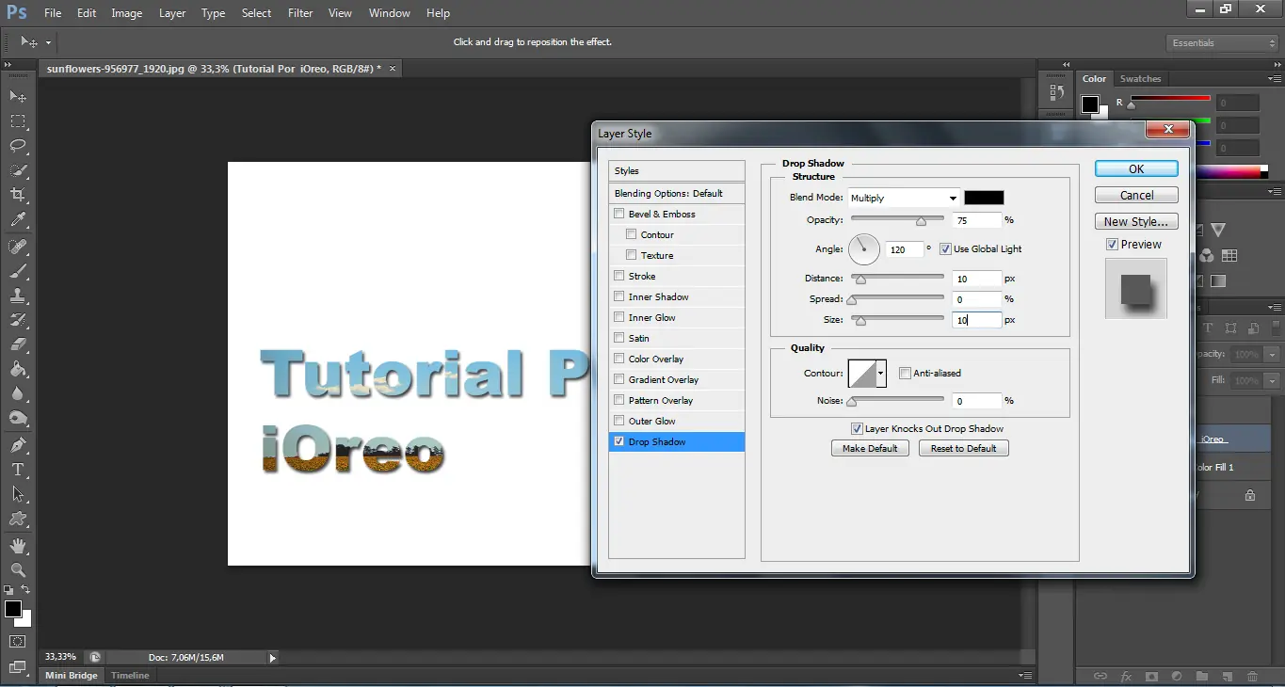Check the Anti-aliased option
Viewport: 1285px width, 687px height.
pos(905,374)
